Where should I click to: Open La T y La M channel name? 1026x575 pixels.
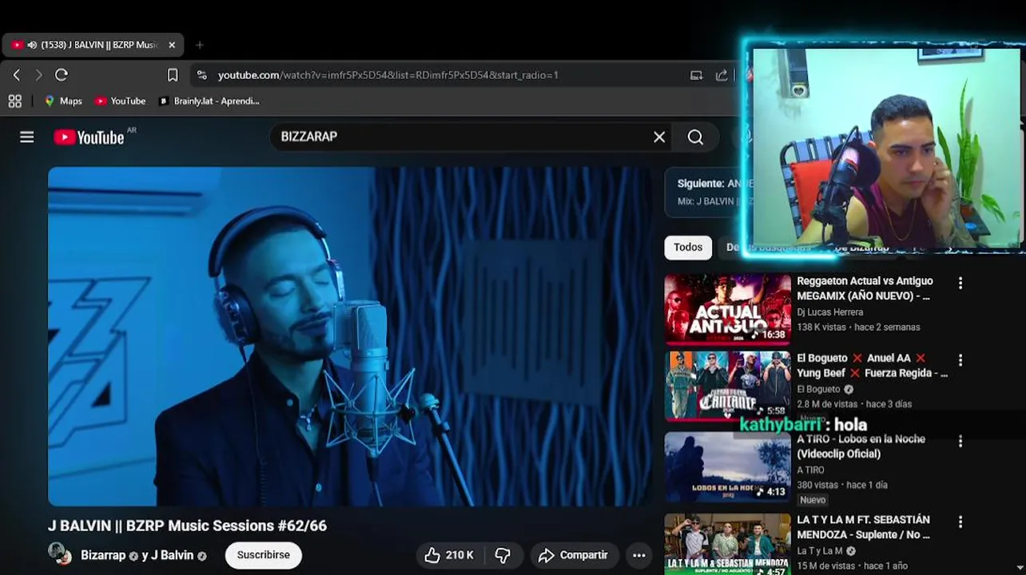[820, 551]
